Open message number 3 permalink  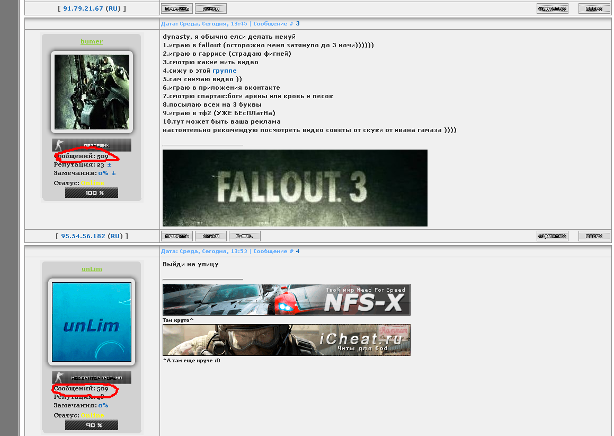[298, 23]
